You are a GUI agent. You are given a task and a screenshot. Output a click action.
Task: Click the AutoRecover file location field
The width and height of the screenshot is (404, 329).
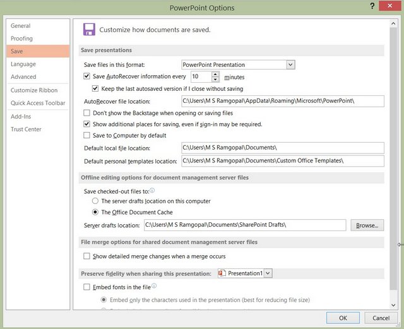(282, 101)
